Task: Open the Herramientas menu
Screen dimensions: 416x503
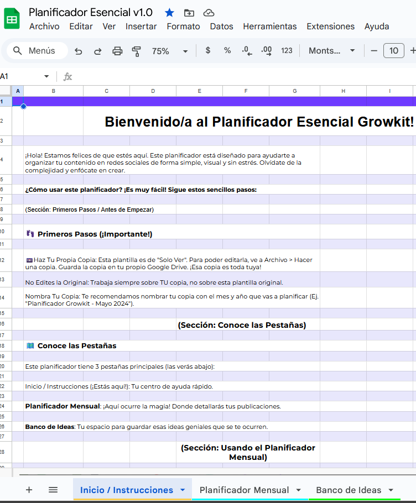Action: (269, 27)
